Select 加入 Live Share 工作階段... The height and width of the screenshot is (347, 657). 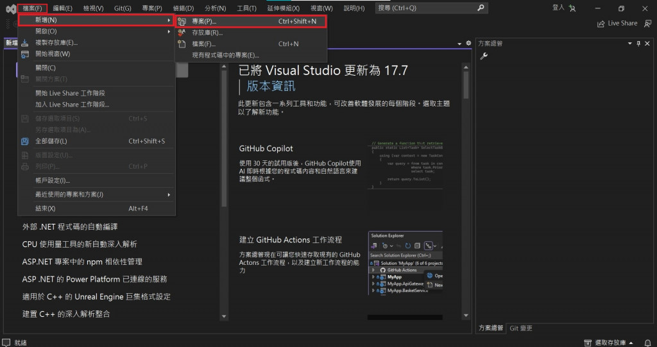(97, 105)
